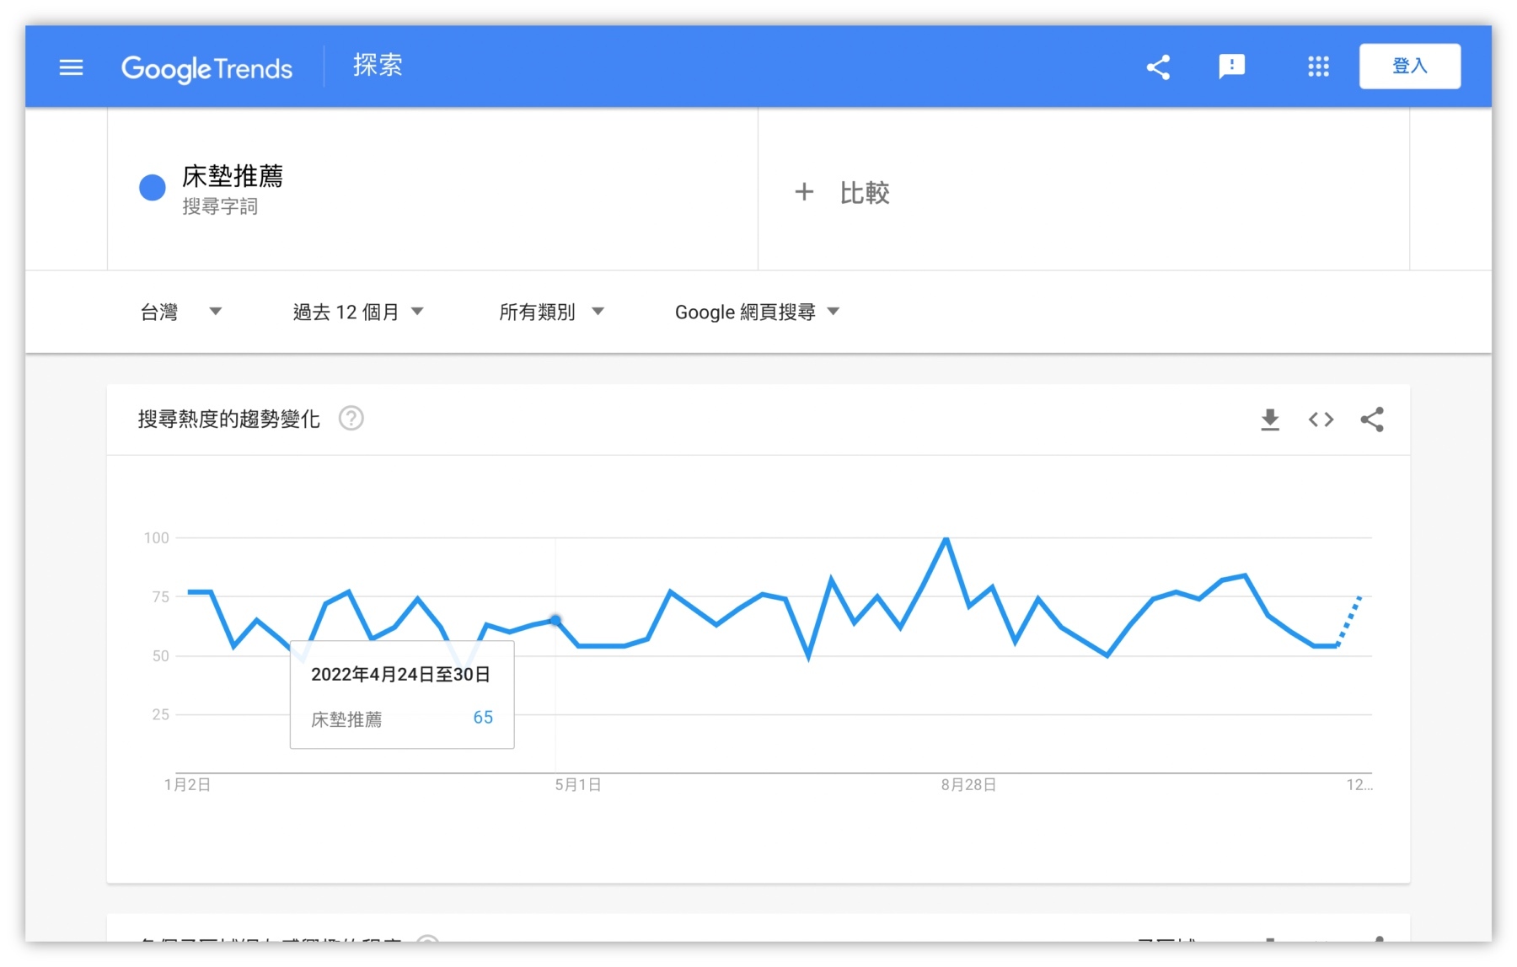Click the plus icon to add comparison
Screen dimensions: 1517x967
tap(804, 192)
